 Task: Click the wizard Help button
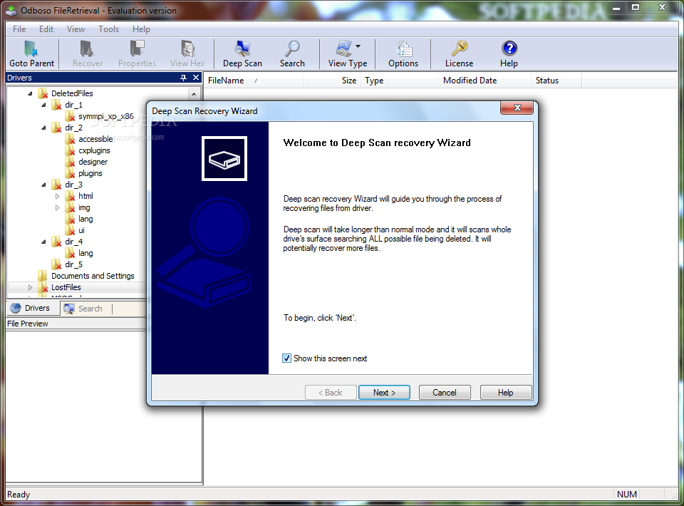tap(506, 393)
